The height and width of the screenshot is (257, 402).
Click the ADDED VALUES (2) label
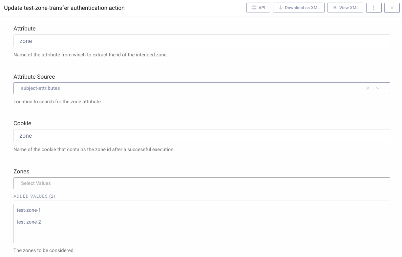(34, 196)
